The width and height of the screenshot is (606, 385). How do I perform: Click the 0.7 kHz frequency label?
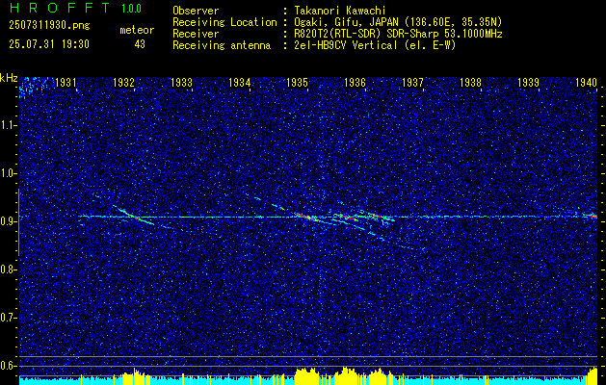(8, 318)
